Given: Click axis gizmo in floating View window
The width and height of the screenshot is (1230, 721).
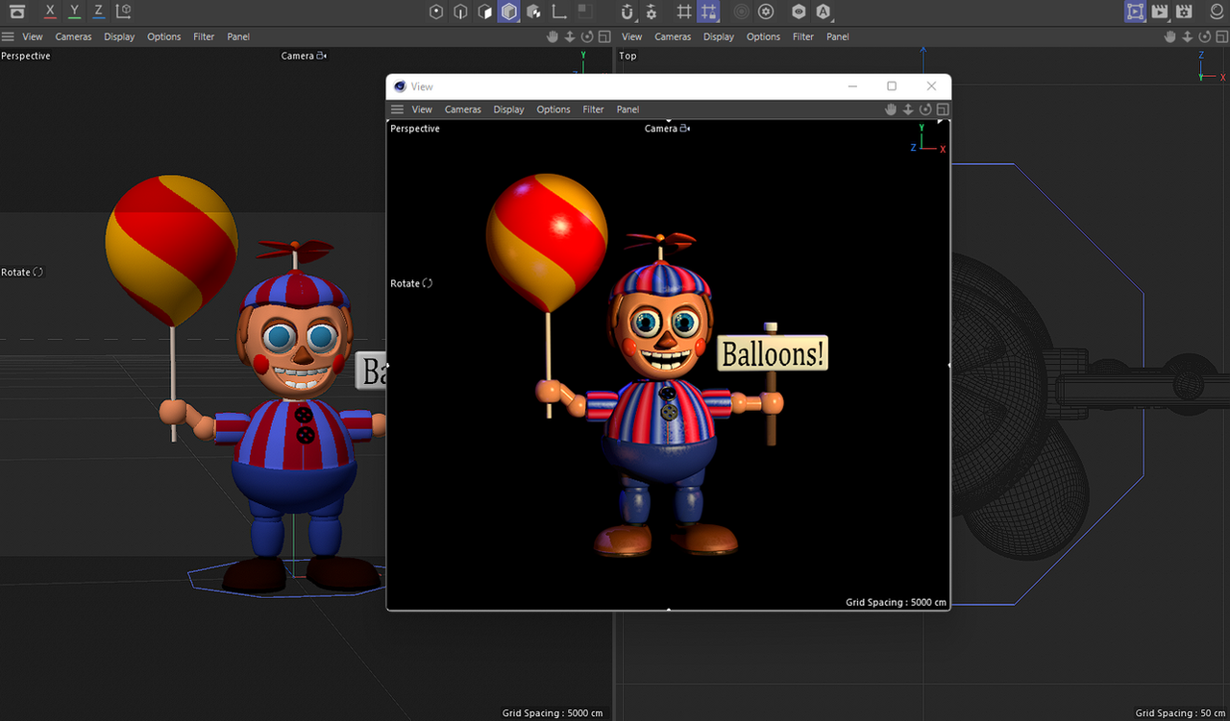Looking at the screenshot, I should click(927, 139).
